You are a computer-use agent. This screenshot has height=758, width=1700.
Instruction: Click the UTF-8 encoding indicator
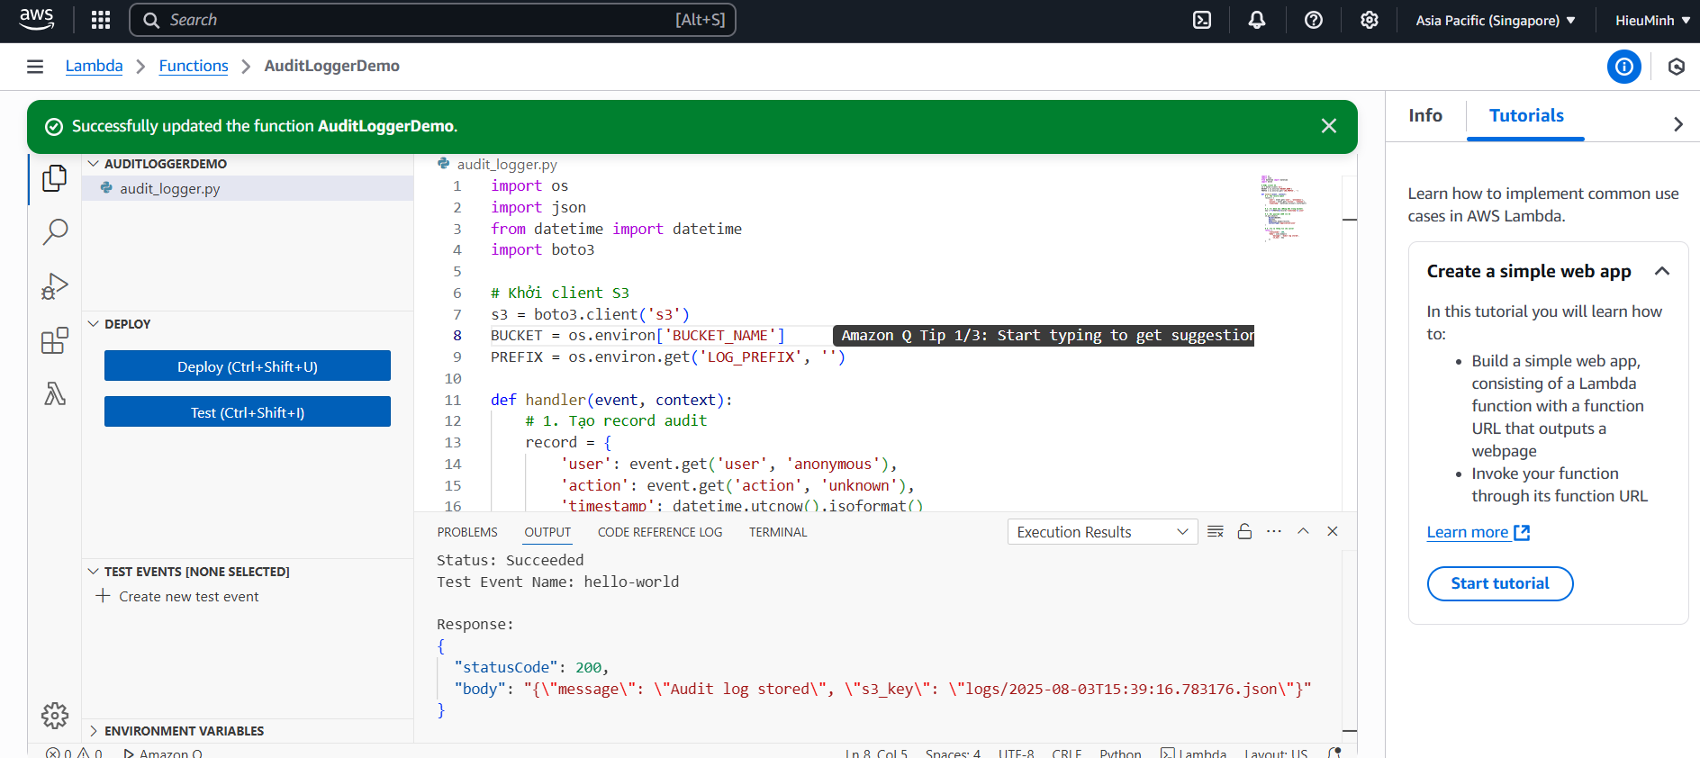[1016, 753]
